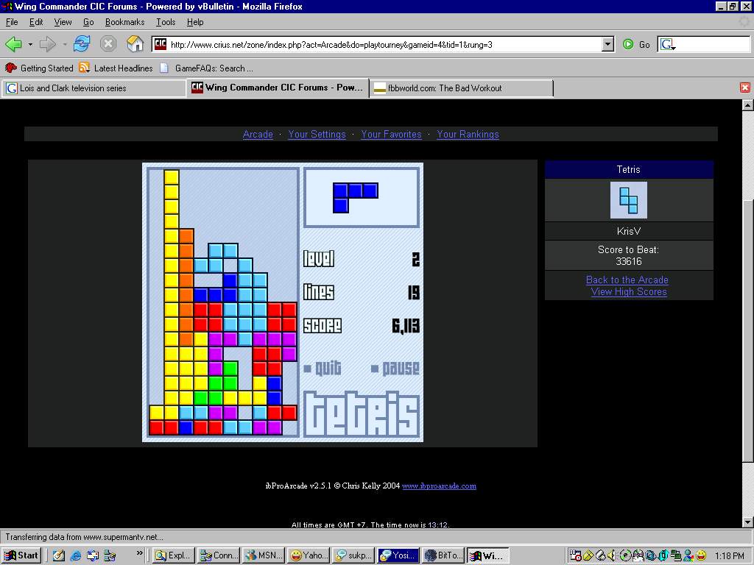The height and width of the screenshot is (565, 754).
Task: Click the Stop loading icon
Action: point(108,44)
